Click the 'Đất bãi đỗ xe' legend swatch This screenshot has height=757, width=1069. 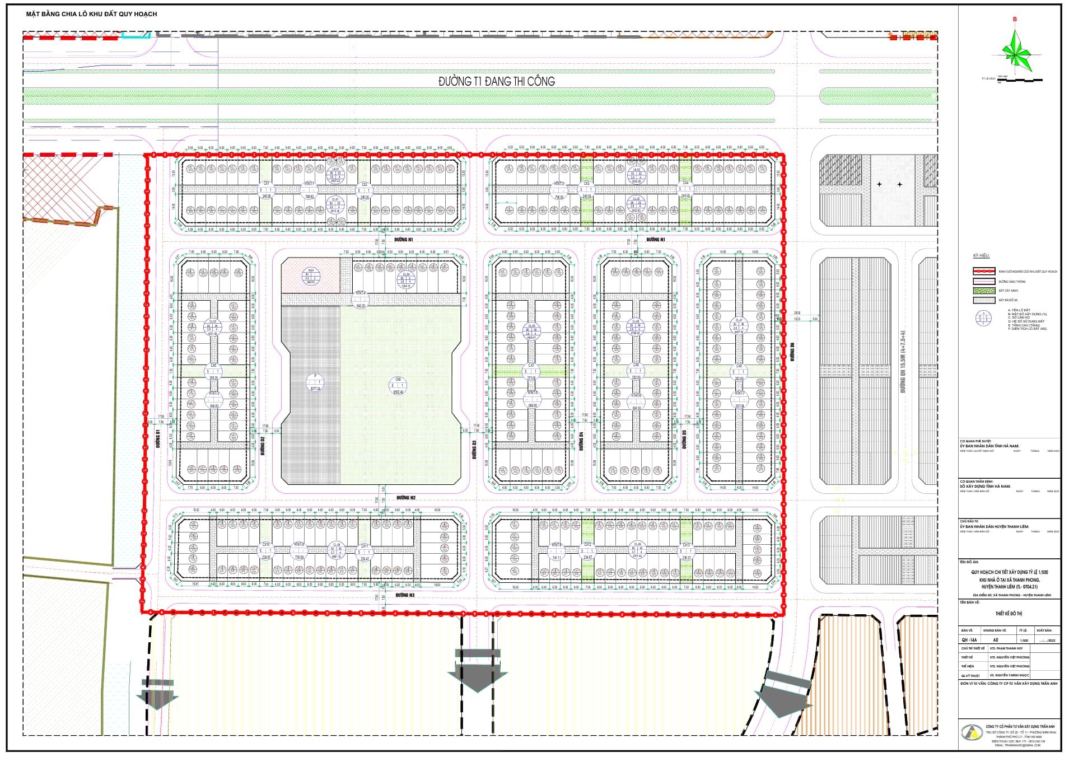pos(983,300)
